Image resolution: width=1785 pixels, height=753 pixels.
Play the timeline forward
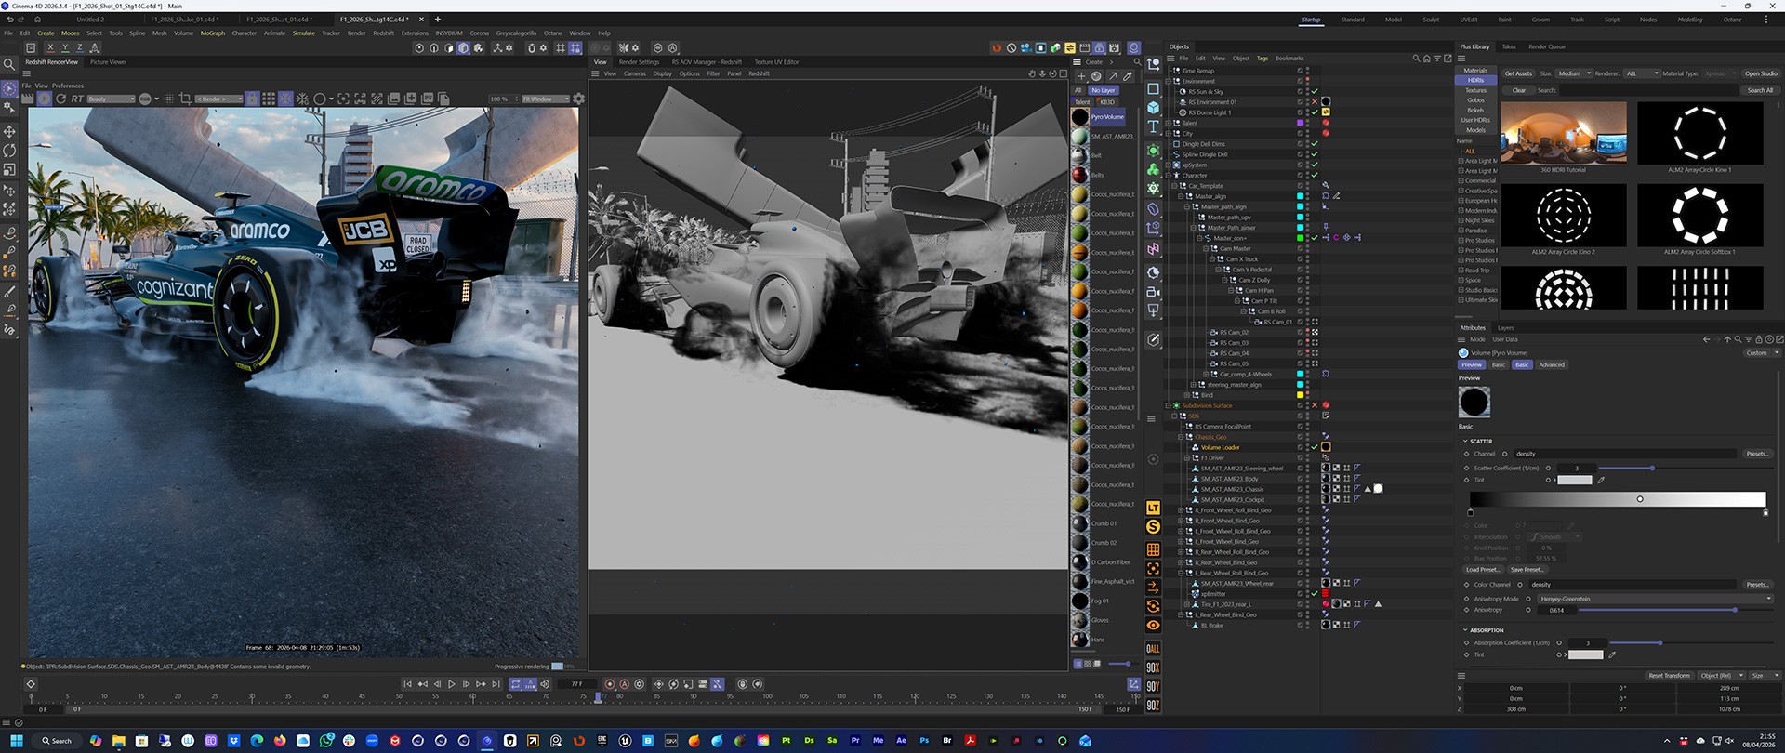click(452, 684)
